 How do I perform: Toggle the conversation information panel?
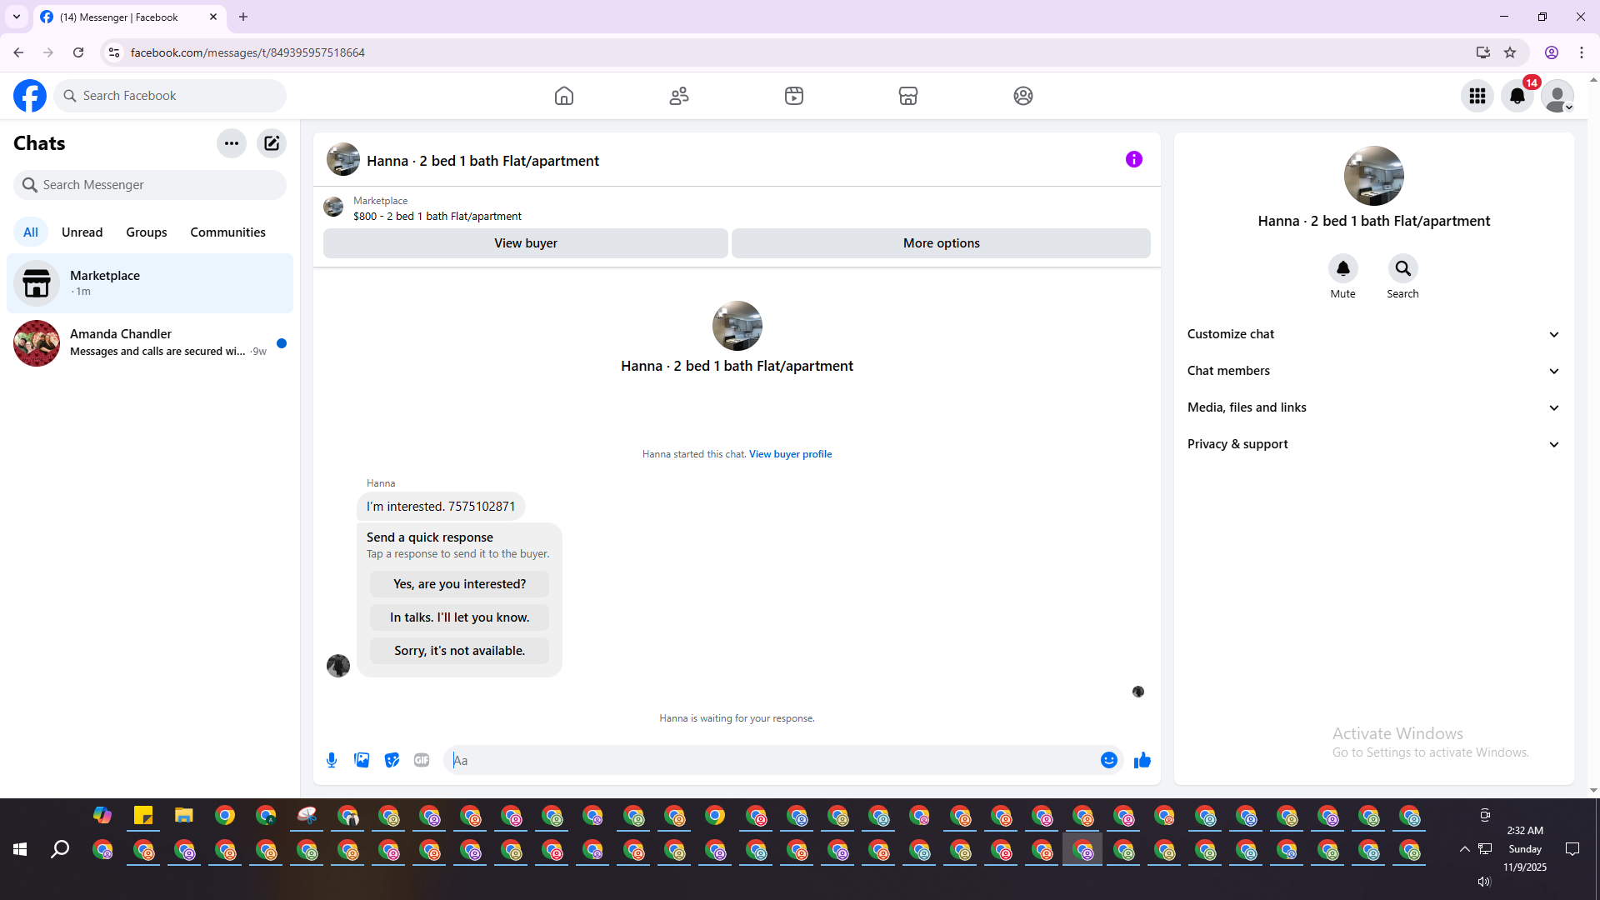(x=1133, y=159)
